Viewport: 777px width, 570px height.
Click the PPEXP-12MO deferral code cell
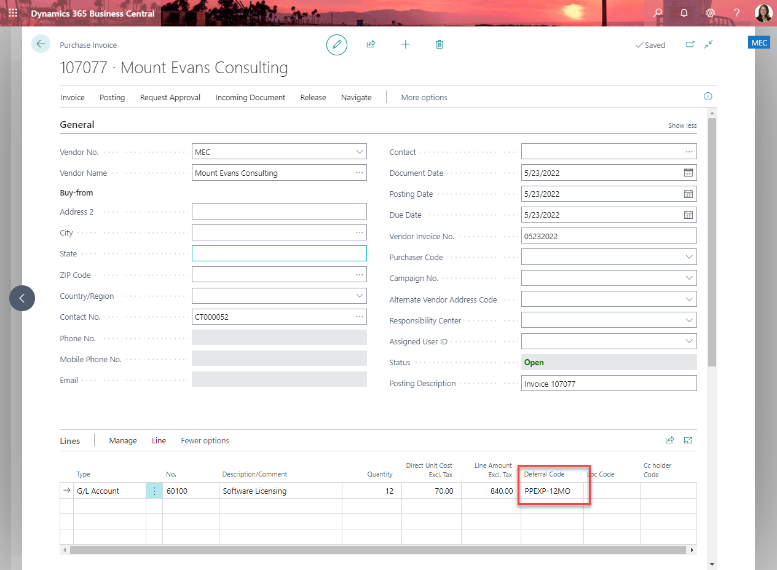(x=552, y=491)
